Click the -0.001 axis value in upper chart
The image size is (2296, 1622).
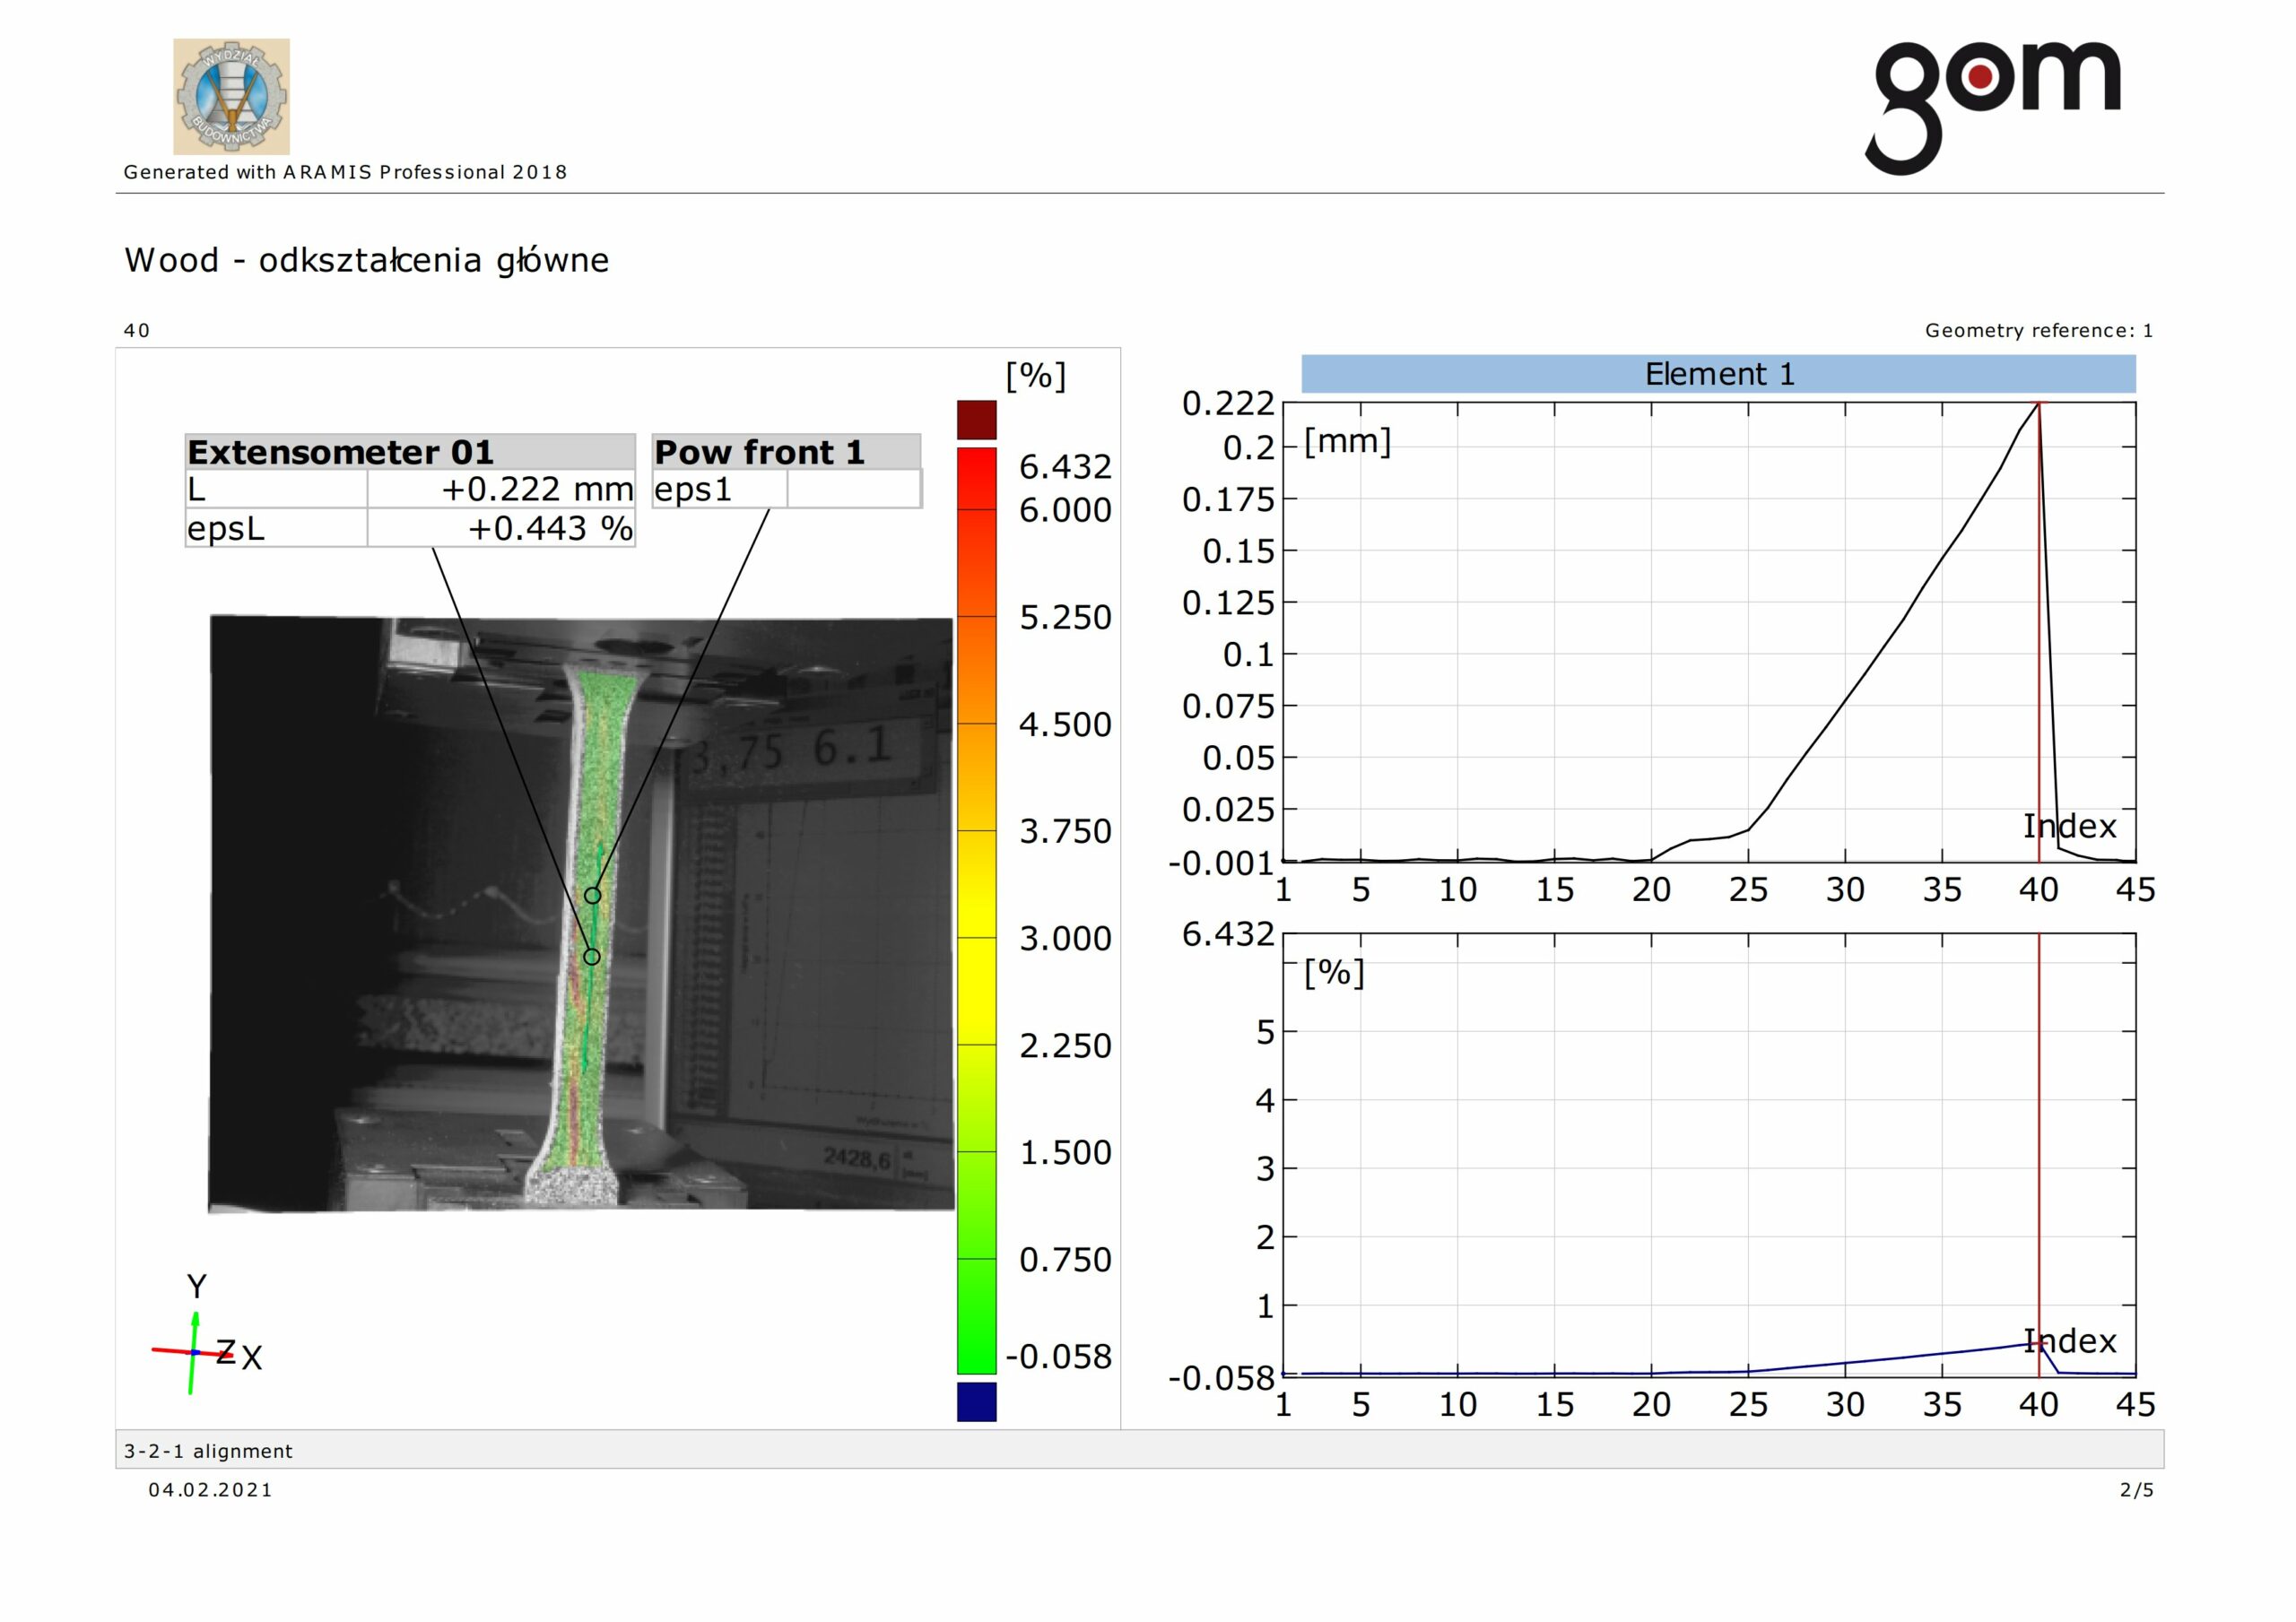[1221, 863]
